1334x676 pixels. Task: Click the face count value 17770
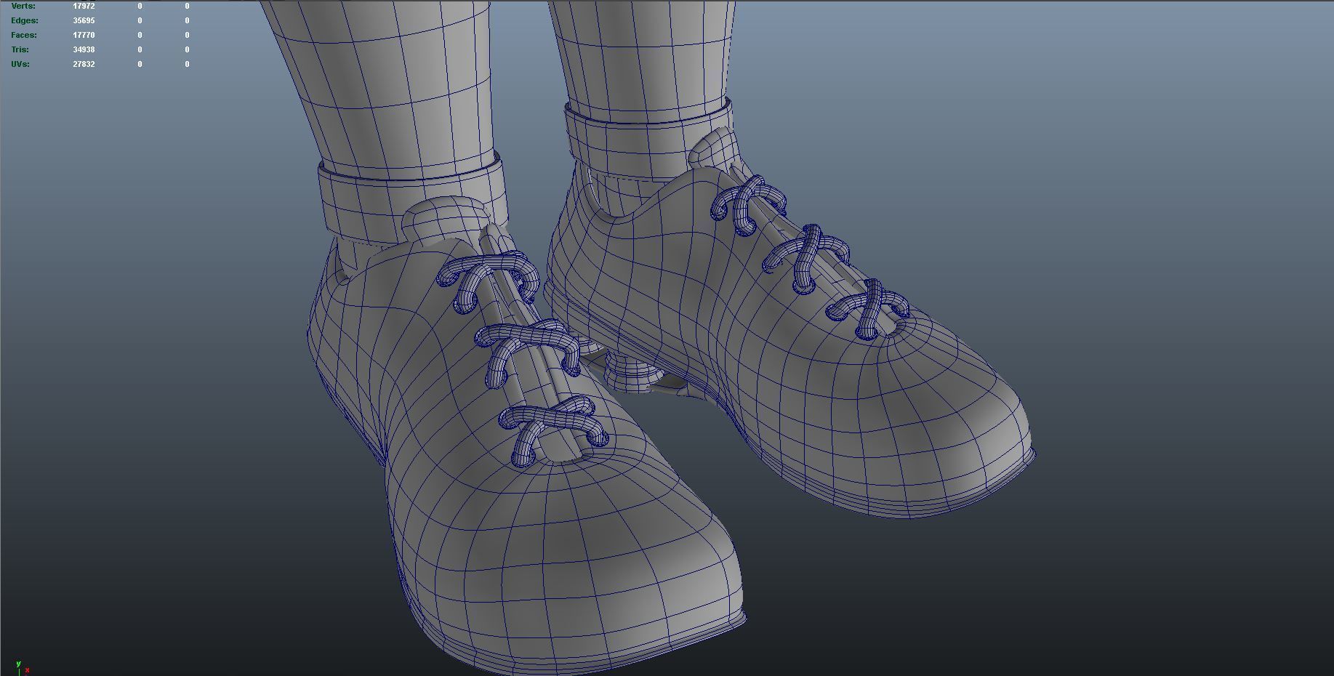click(x=84, y=35)
